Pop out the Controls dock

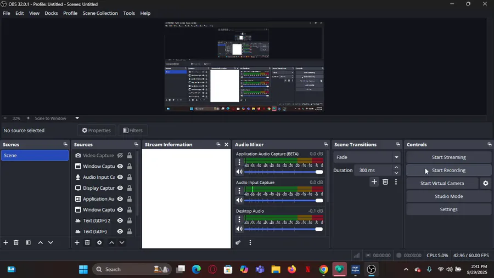pyautogui.click(x=489, y=145)
